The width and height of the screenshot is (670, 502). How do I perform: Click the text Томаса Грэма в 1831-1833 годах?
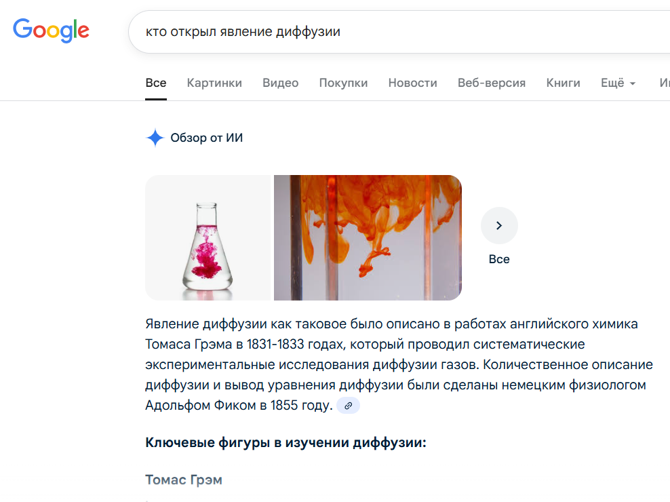(244, 344)
